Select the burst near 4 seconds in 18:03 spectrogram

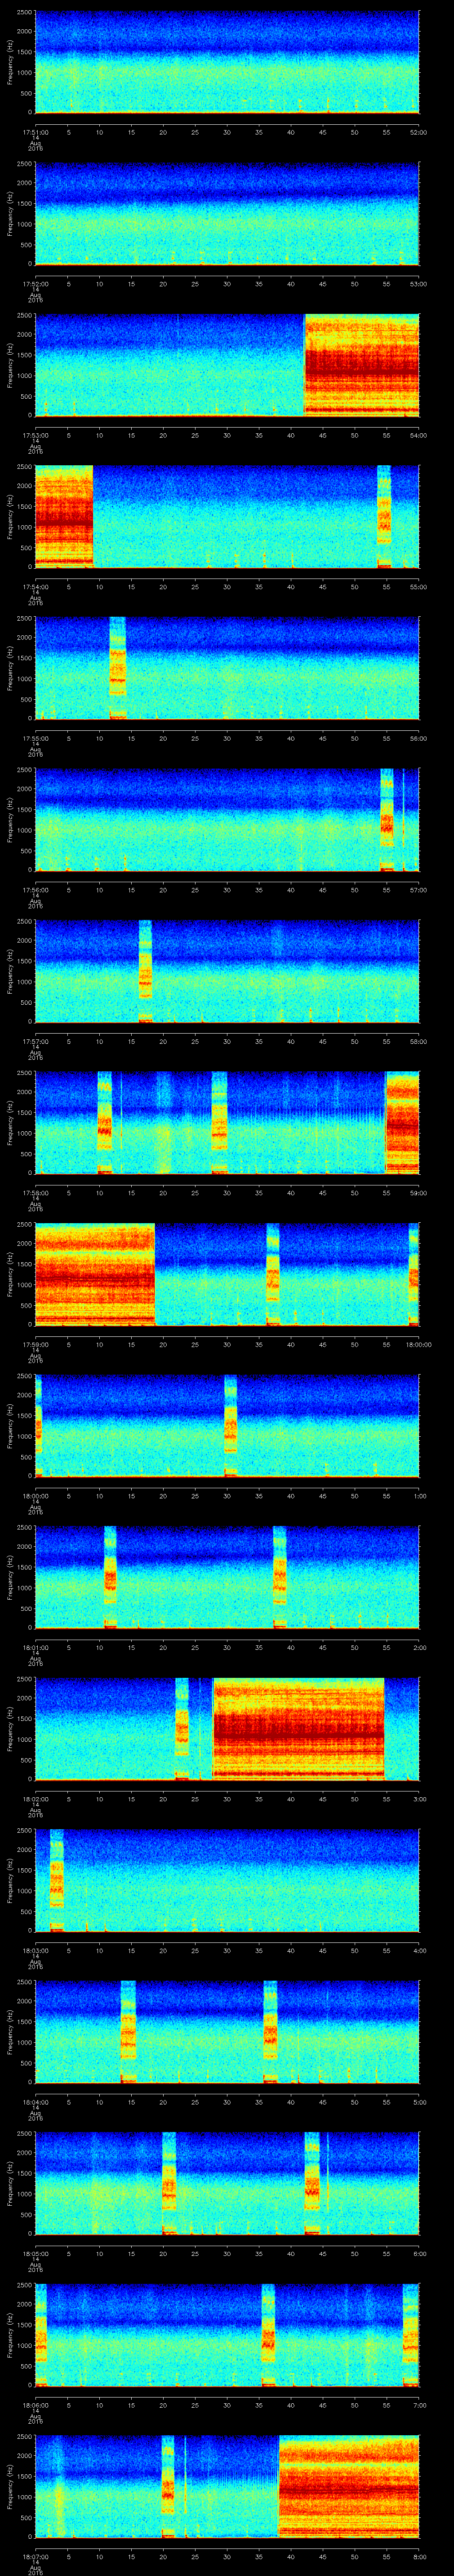(x=57, y=1880)
